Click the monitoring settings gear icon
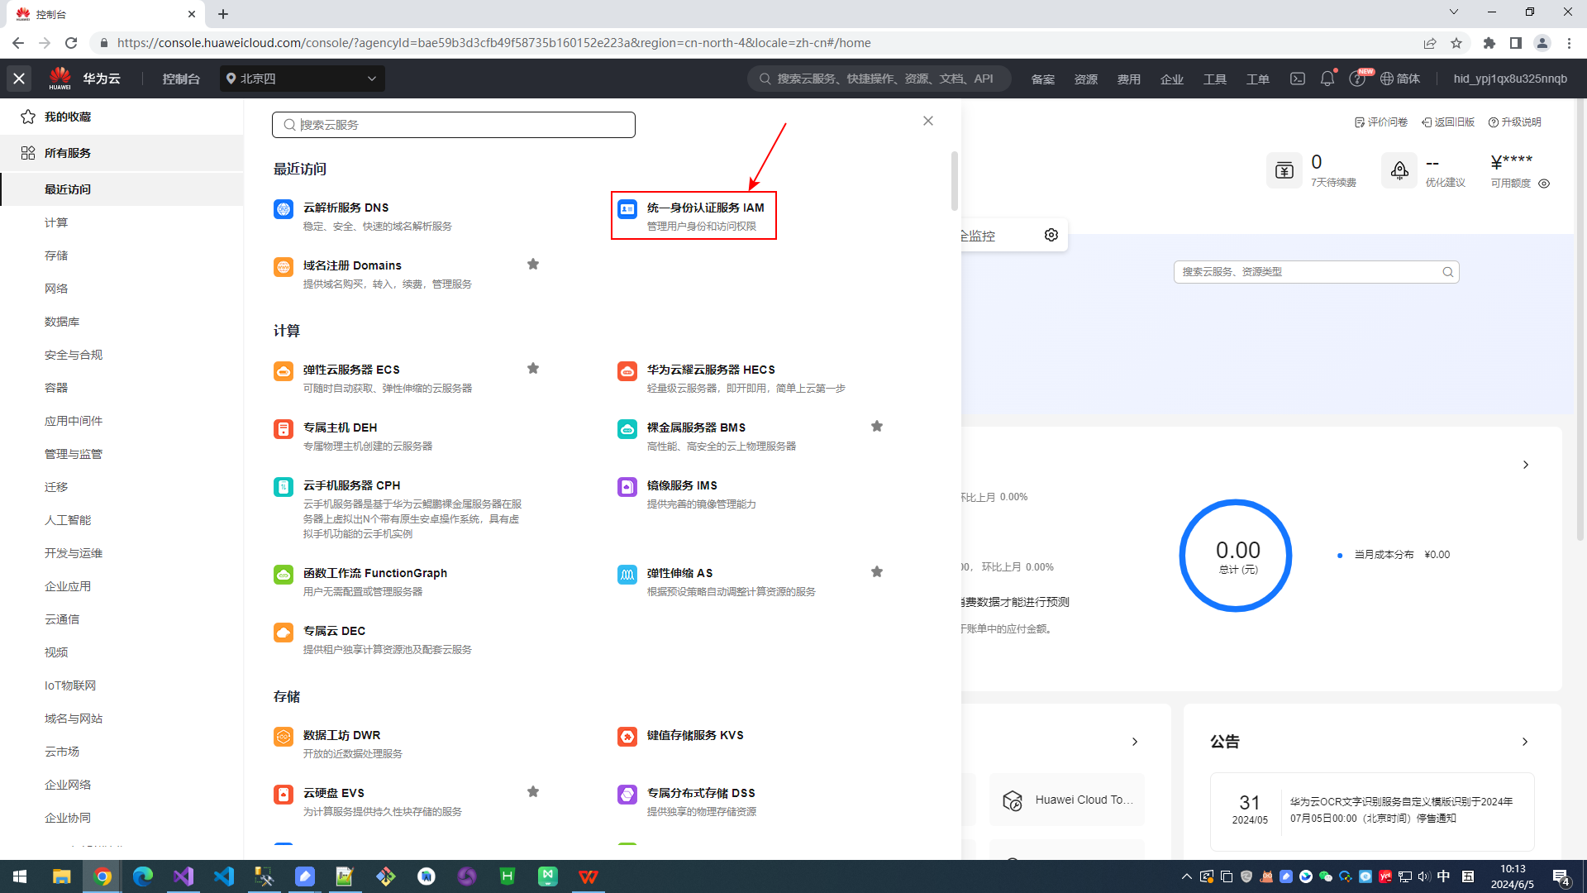 (1051, 235)
